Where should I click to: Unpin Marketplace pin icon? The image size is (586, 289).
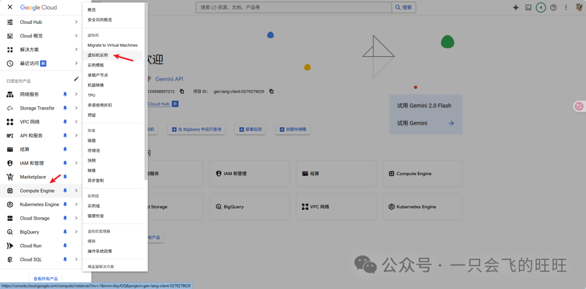click(x=65, y=177)
